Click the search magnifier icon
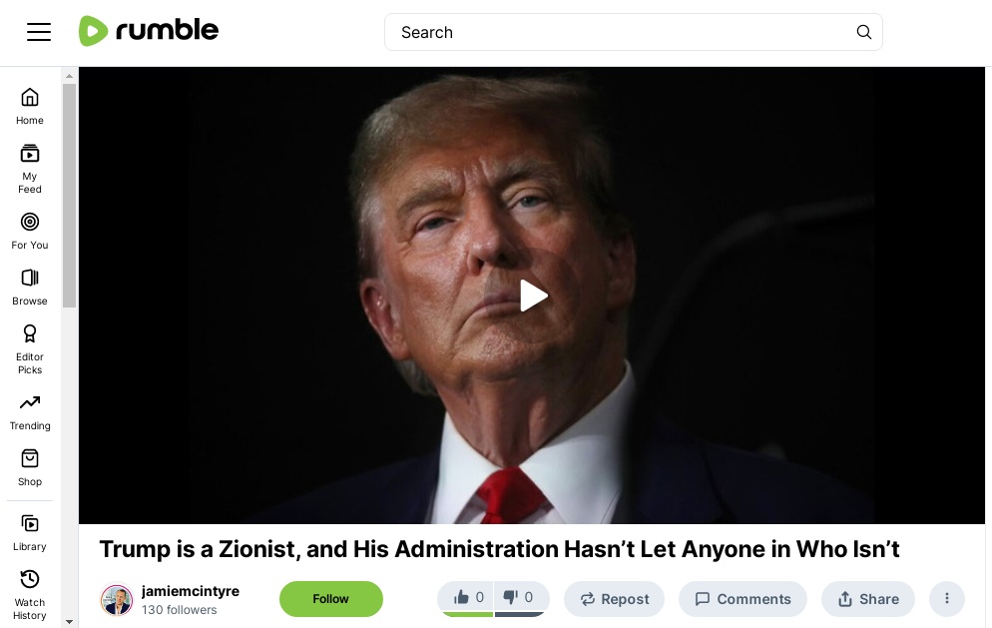The height and width of the screenshot is (628, 992). pyautogui.click(x=863, y=32)
